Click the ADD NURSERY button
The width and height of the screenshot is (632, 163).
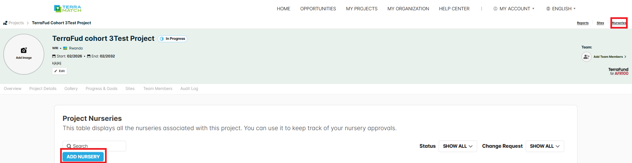[x=83, y=157]
